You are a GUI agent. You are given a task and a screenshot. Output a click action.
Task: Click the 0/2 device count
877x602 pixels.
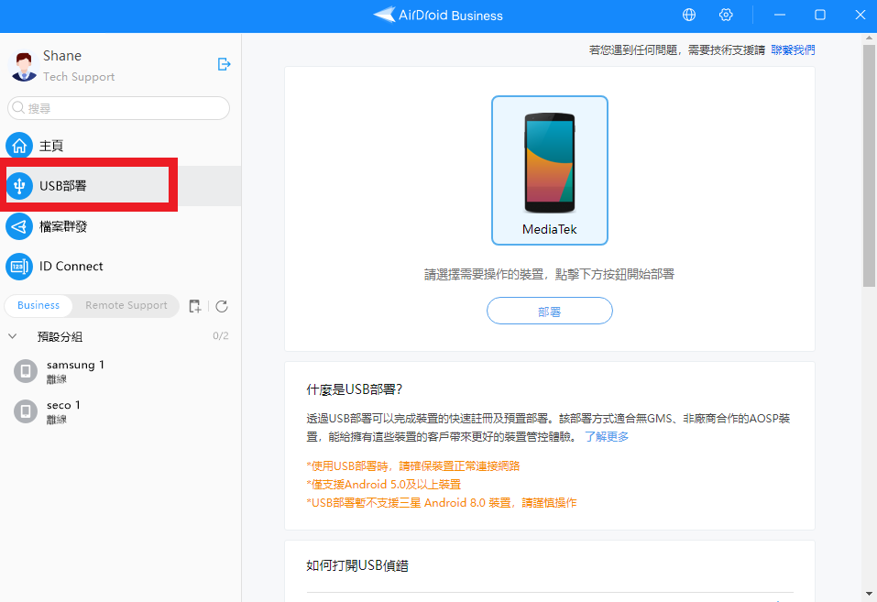pyautogui.click(x=220, y=335)
